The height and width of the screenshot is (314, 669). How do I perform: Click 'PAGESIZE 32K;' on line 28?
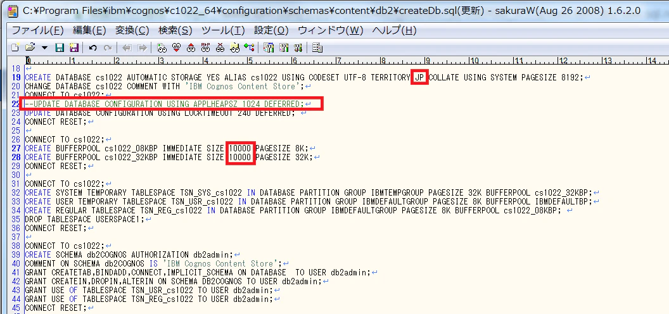[284, 157]
